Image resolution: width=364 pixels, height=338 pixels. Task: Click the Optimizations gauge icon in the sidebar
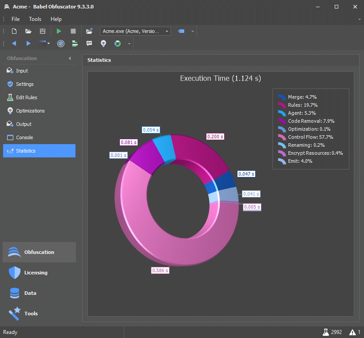[x=10, y=111]
